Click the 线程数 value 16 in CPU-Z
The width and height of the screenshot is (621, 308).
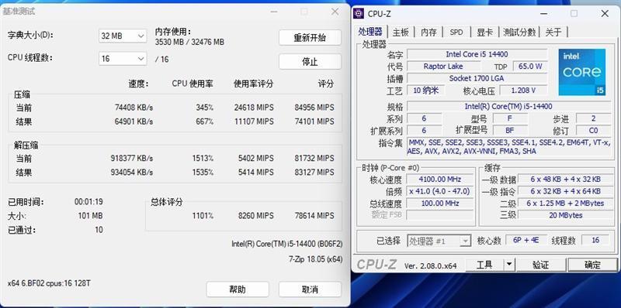pyautogui.click(x=595, y=240)
